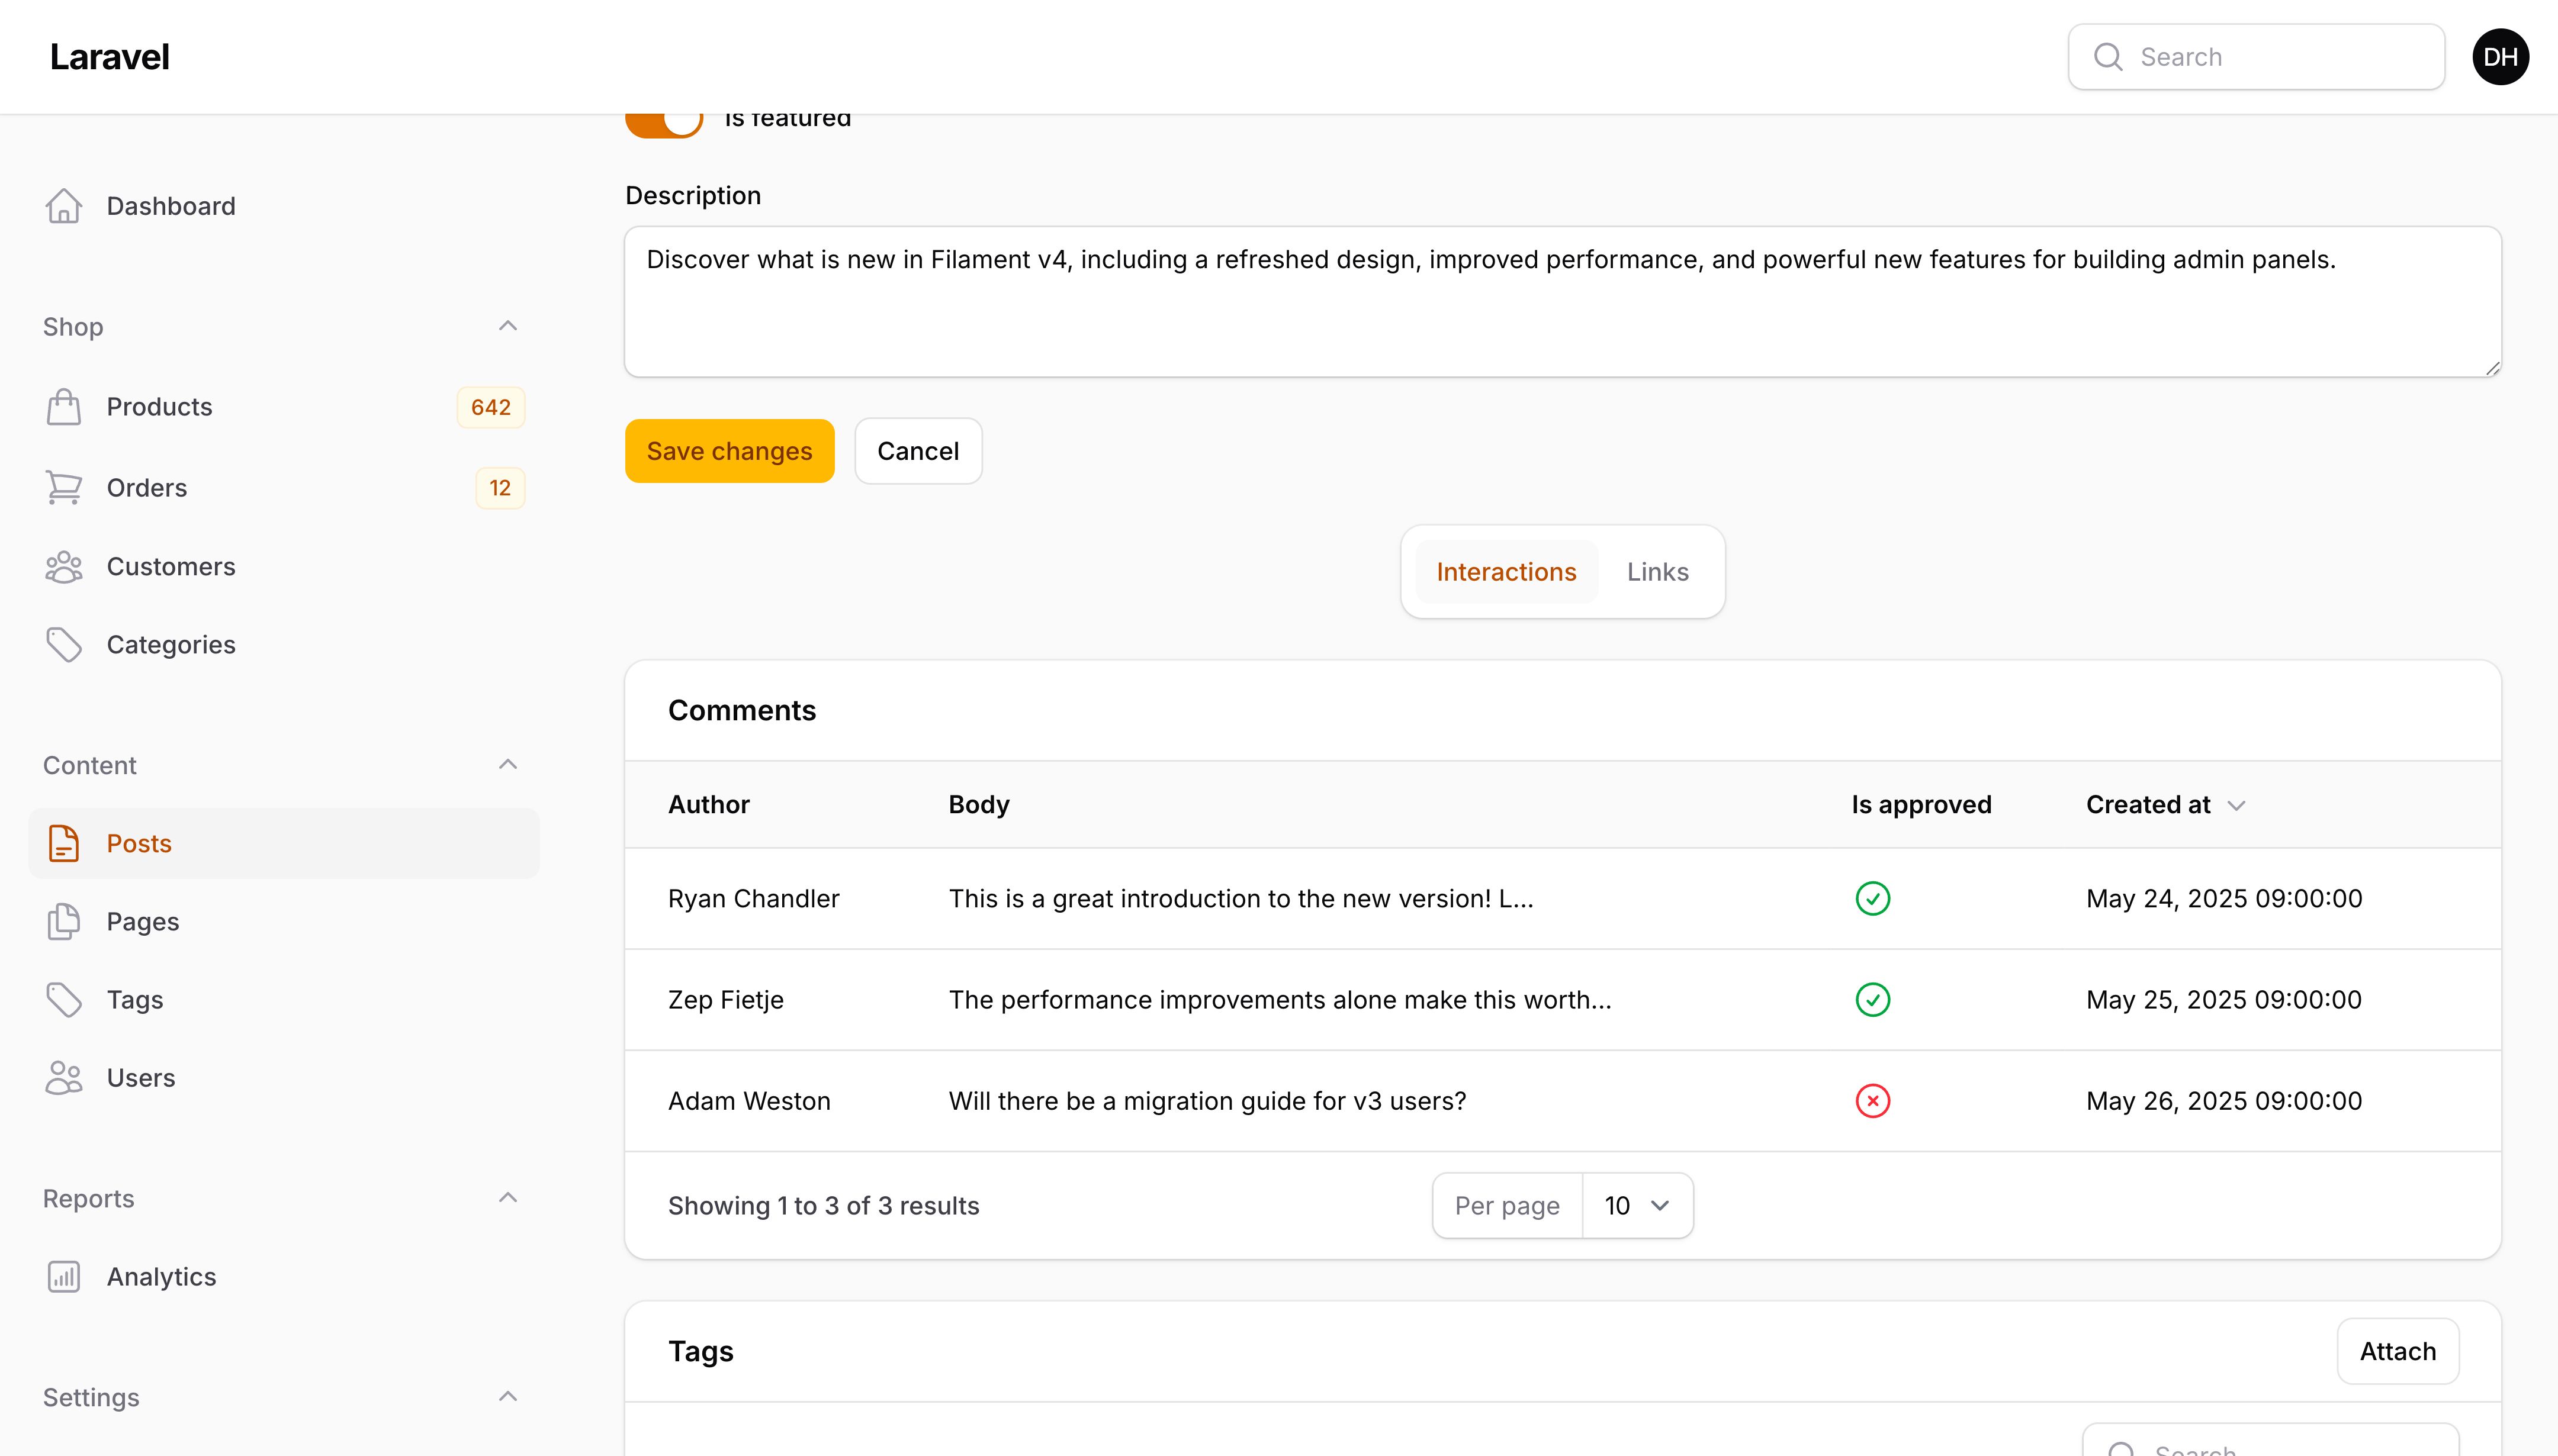
Task: Click the magnifier icon in global search
Action: pyautogui.click(x=2108, y=57)
